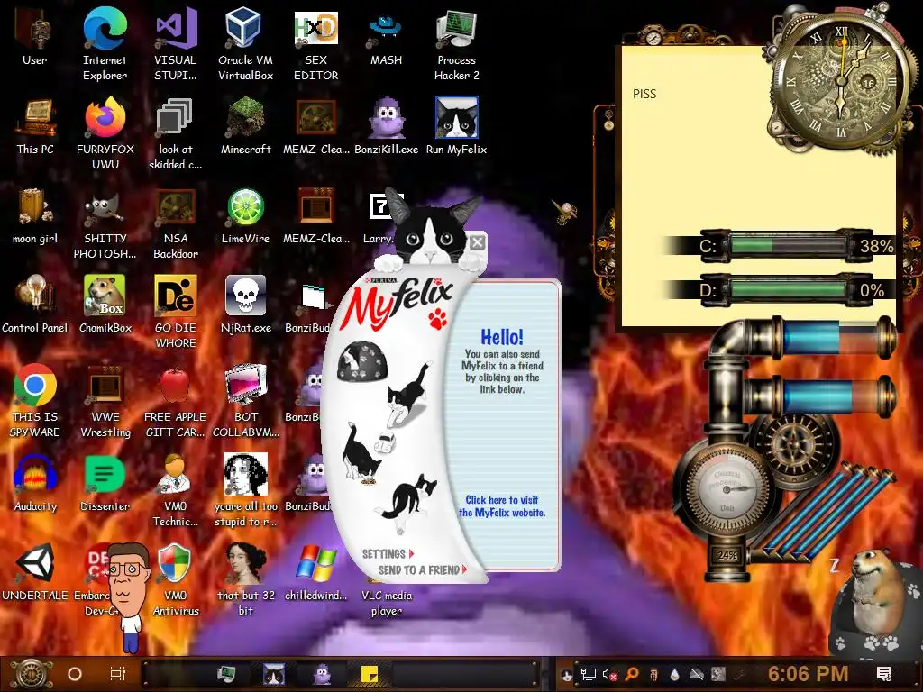923x692 pixels.
Task: Select the WWE Wrestling icon
Action: pos(105,386)
